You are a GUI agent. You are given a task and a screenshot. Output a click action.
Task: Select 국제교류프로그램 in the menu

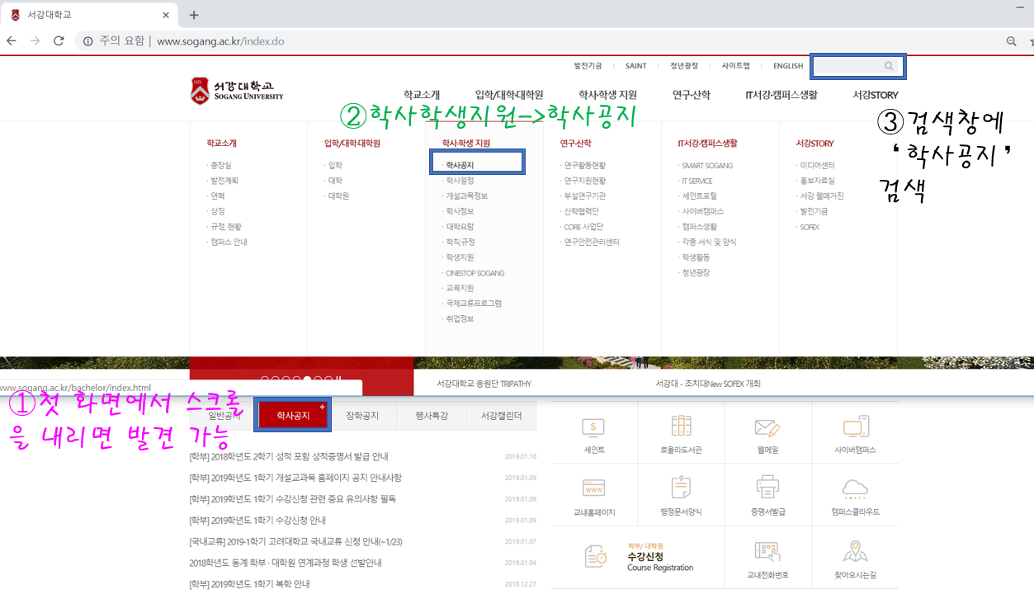[x=474, y=303]
